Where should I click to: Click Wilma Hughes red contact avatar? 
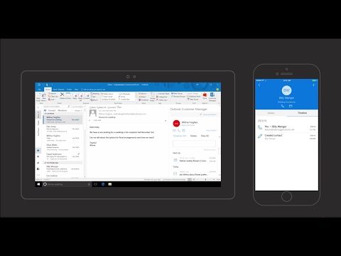pos(176,124)
